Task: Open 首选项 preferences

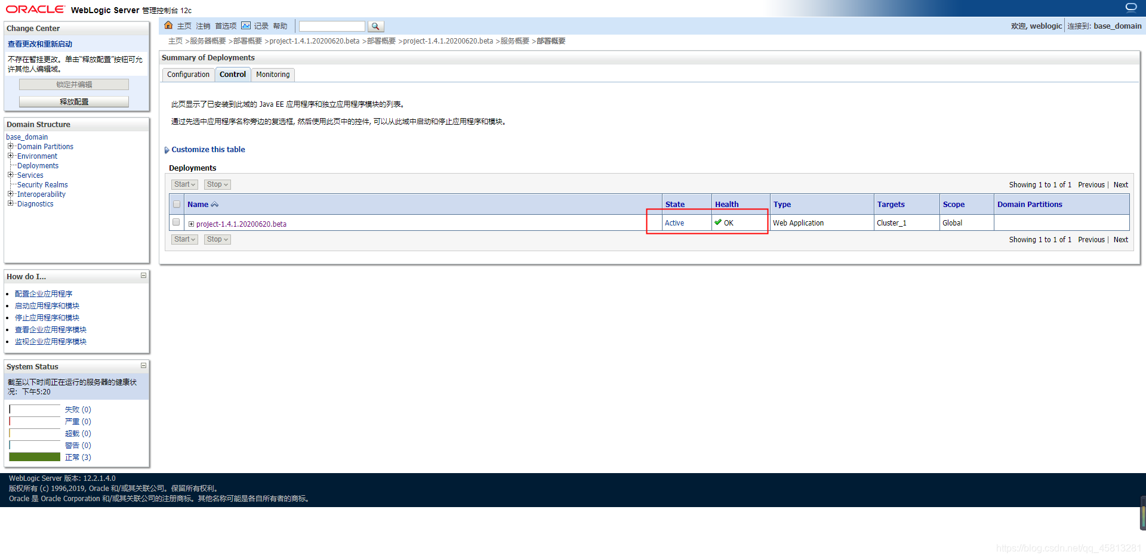Action: (x=226, y=26)
